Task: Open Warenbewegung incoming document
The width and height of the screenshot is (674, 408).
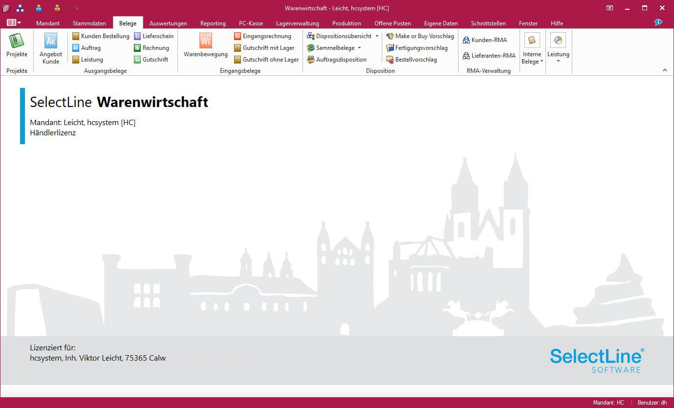Action: point(205,46)
